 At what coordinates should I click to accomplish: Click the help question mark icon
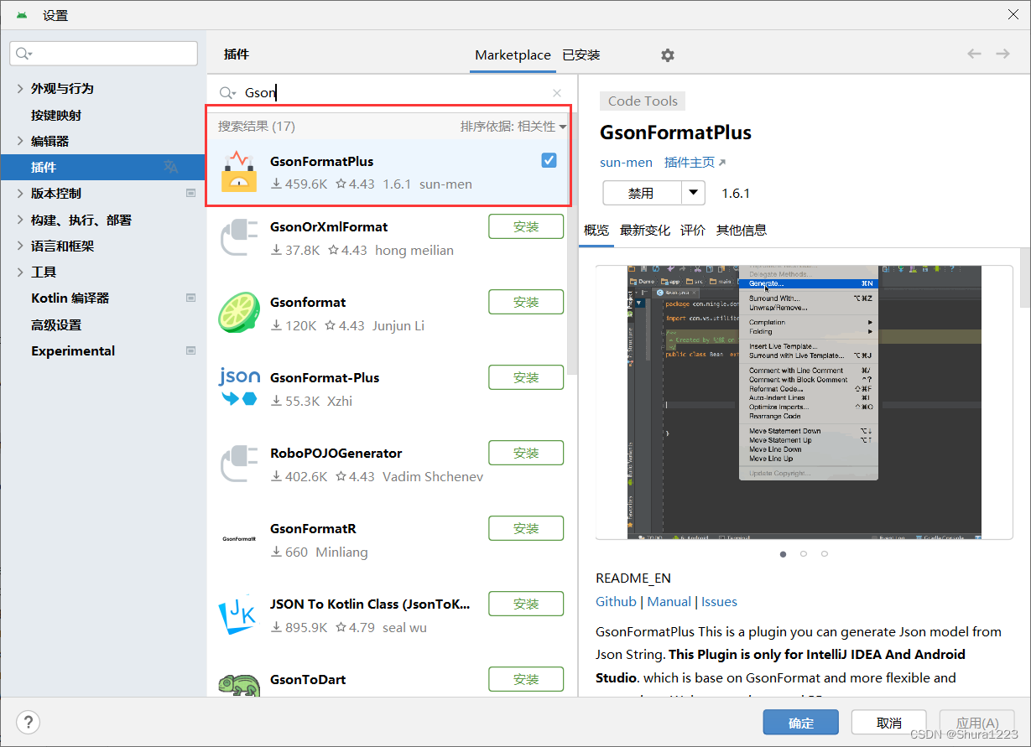click(28, 722)
